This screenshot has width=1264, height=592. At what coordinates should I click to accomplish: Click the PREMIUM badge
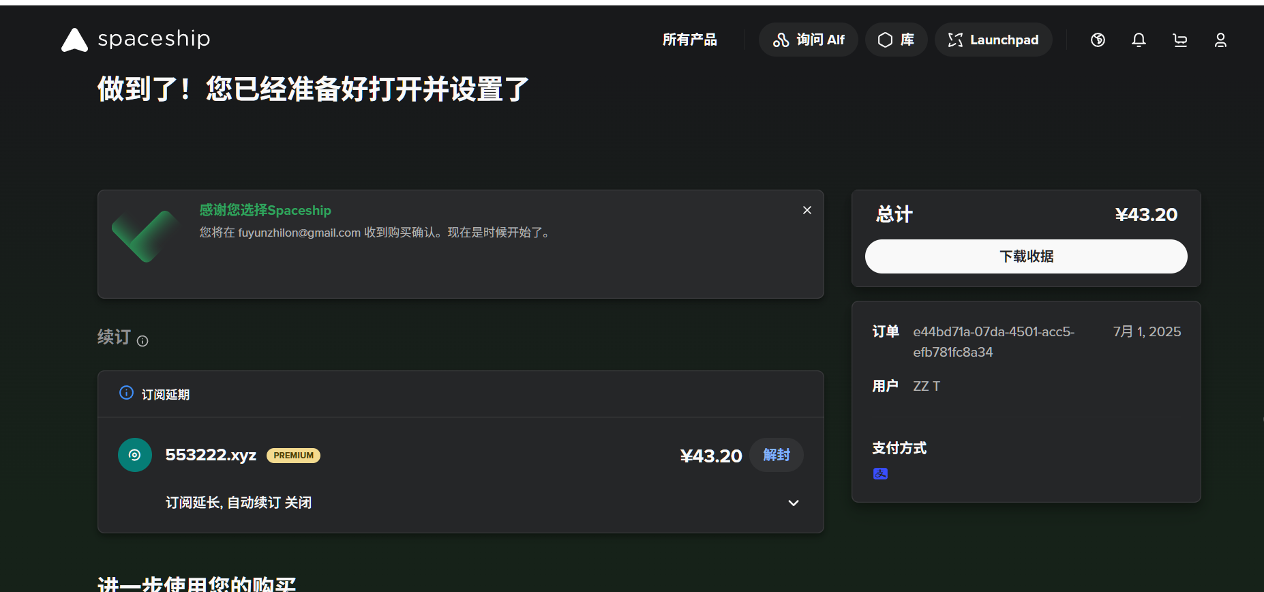293,456
